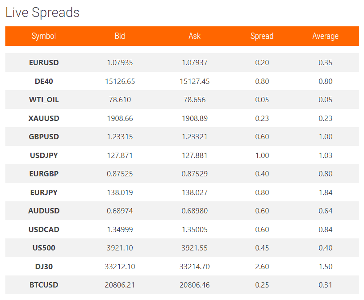Open the DJ30 symbol row
The width and height of the screenshot is (364, 300).
pos(182,267)
